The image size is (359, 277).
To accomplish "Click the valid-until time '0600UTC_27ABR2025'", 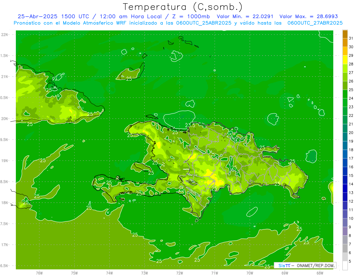I will click(x=315, y=23).
